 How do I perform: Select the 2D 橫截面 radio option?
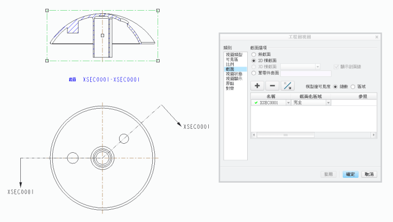[x=254, y=61]
